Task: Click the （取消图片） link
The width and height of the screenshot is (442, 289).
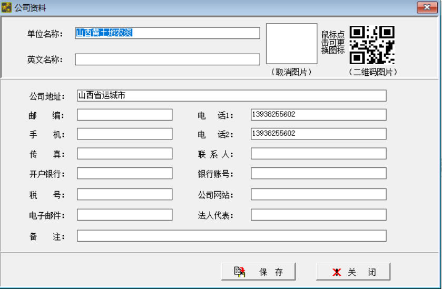Action: tap(291, 72)
